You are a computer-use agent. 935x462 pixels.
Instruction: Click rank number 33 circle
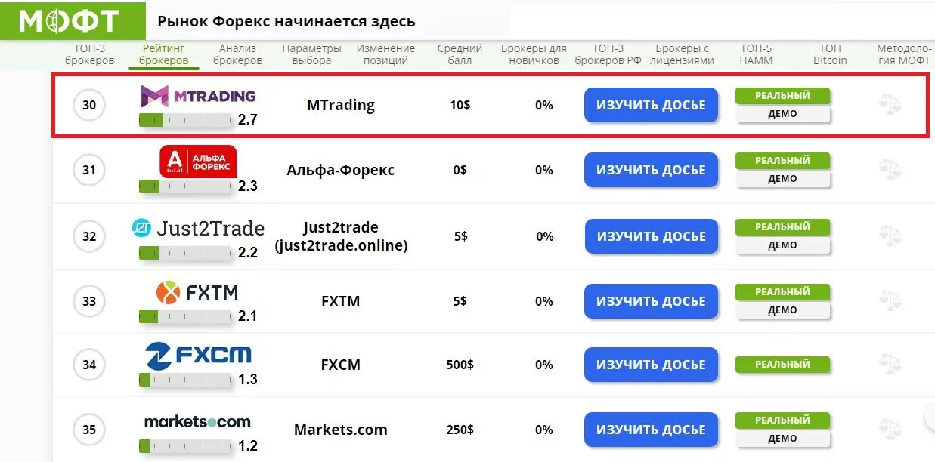point(89,301)
